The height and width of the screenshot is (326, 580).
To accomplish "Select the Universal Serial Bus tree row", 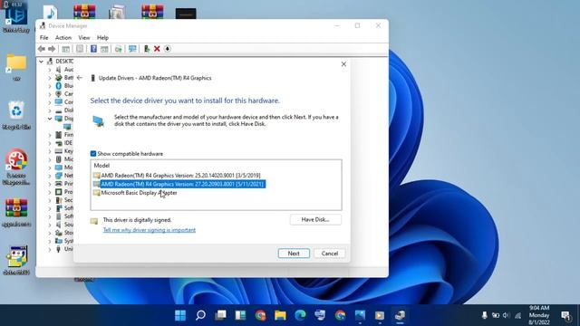I will tap(63, 249).
